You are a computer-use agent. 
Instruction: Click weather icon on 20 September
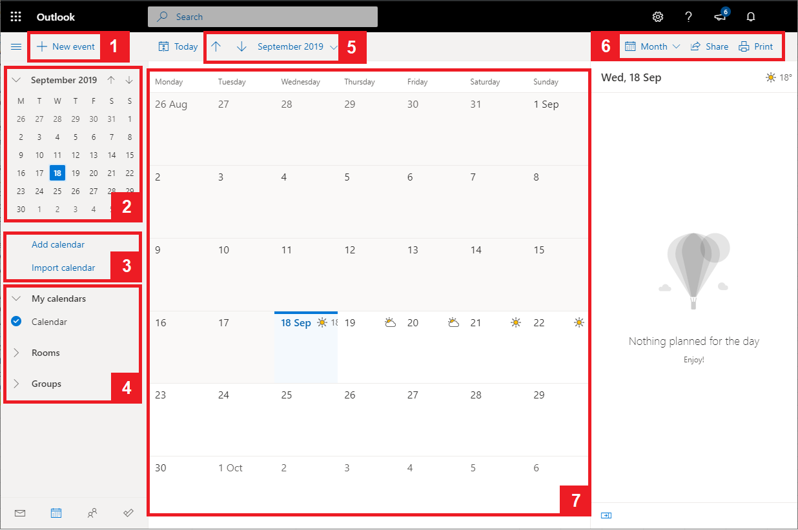point(453,322)
